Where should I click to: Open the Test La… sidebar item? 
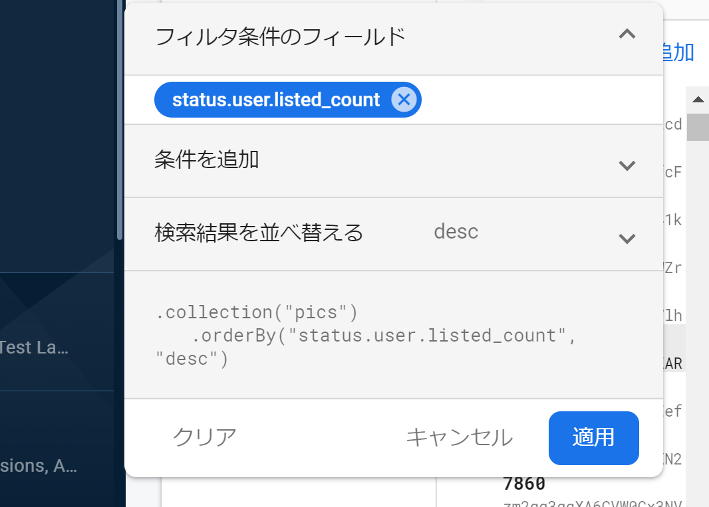35,348
